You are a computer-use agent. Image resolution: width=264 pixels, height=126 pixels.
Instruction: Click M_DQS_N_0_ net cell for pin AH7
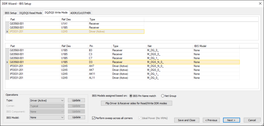(170, 66)
